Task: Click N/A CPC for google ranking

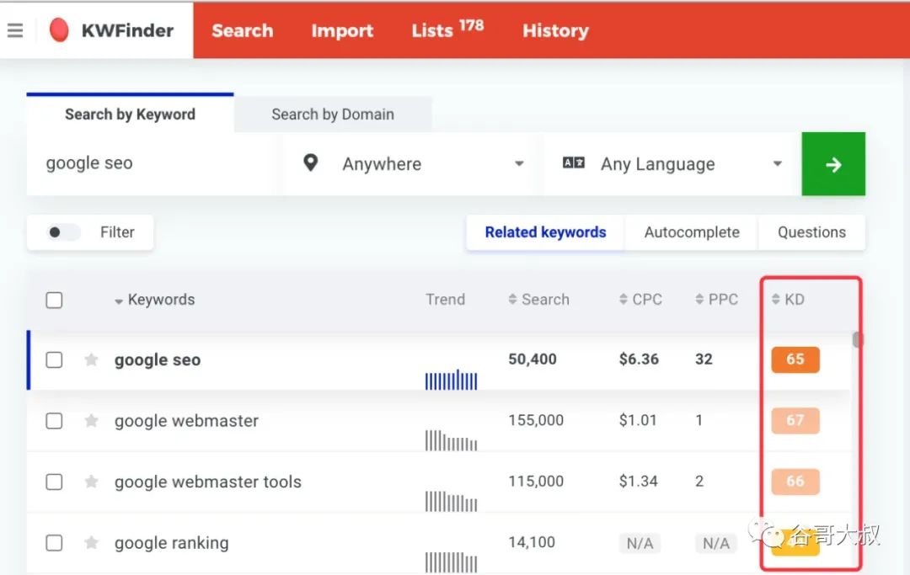Action: point(640,543)
